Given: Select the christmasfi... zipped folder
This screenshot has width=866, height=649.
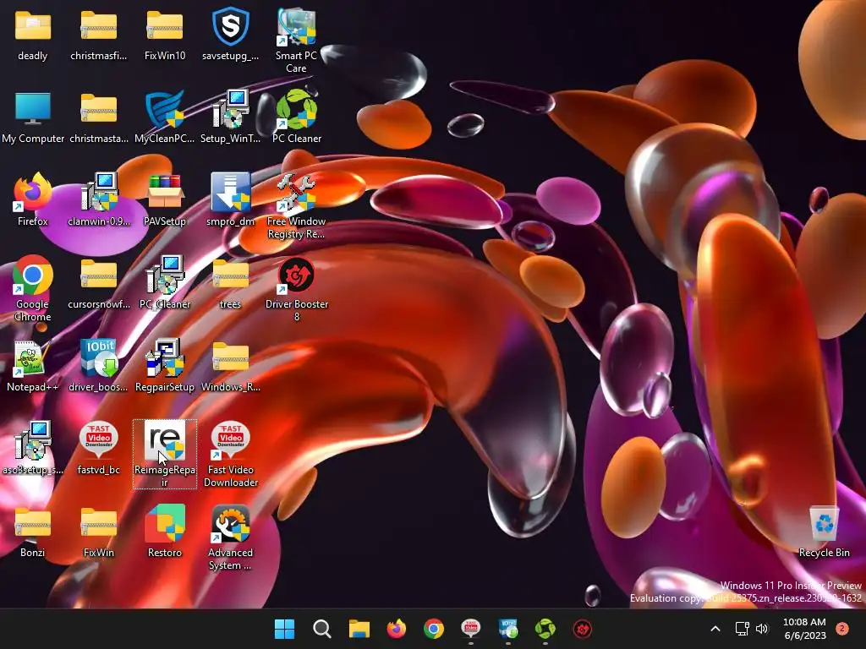Looking at the screenshot, I should click(98, 35).
